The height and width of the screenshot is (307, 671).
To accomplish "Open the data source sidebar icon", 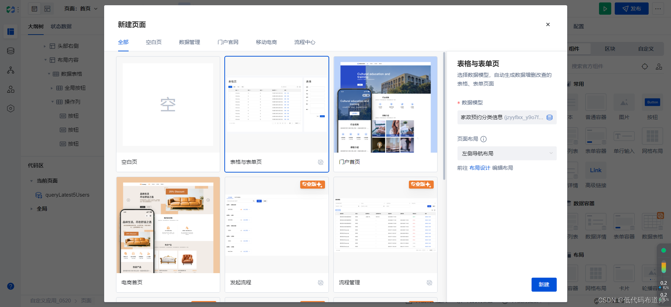I will coord(11,51).
